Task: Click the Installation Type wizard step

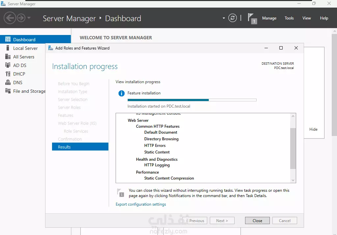Action: [72, 91]
